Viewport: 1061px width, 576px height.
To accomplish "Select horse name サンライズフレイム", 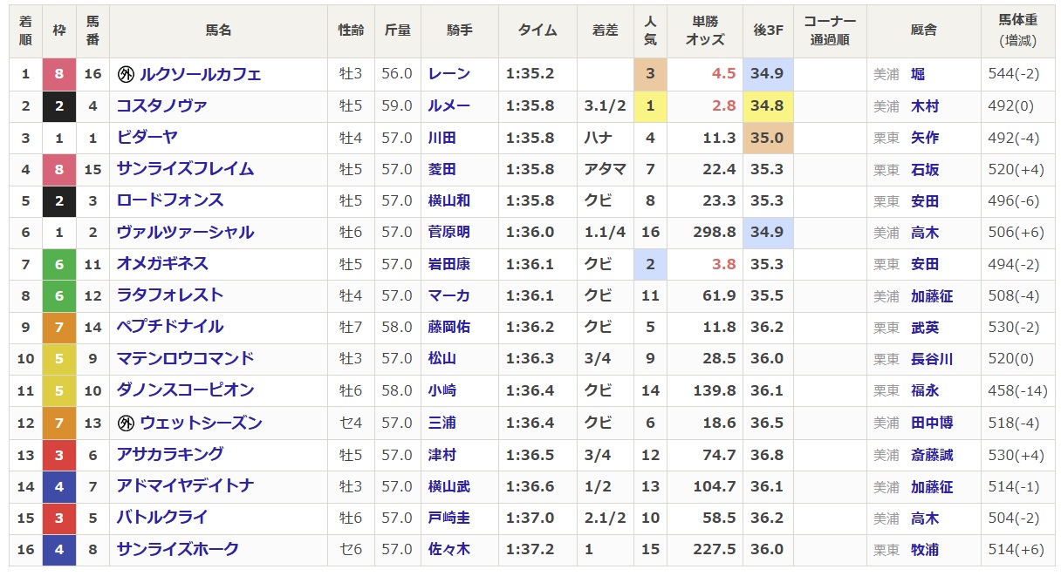I will [x=185, y=169].
